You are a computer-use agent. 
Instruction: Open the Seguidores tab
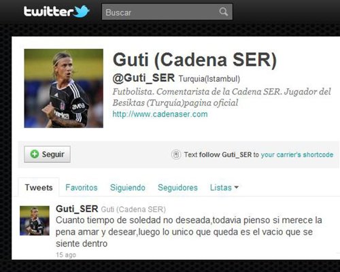(x=177, y=188)
